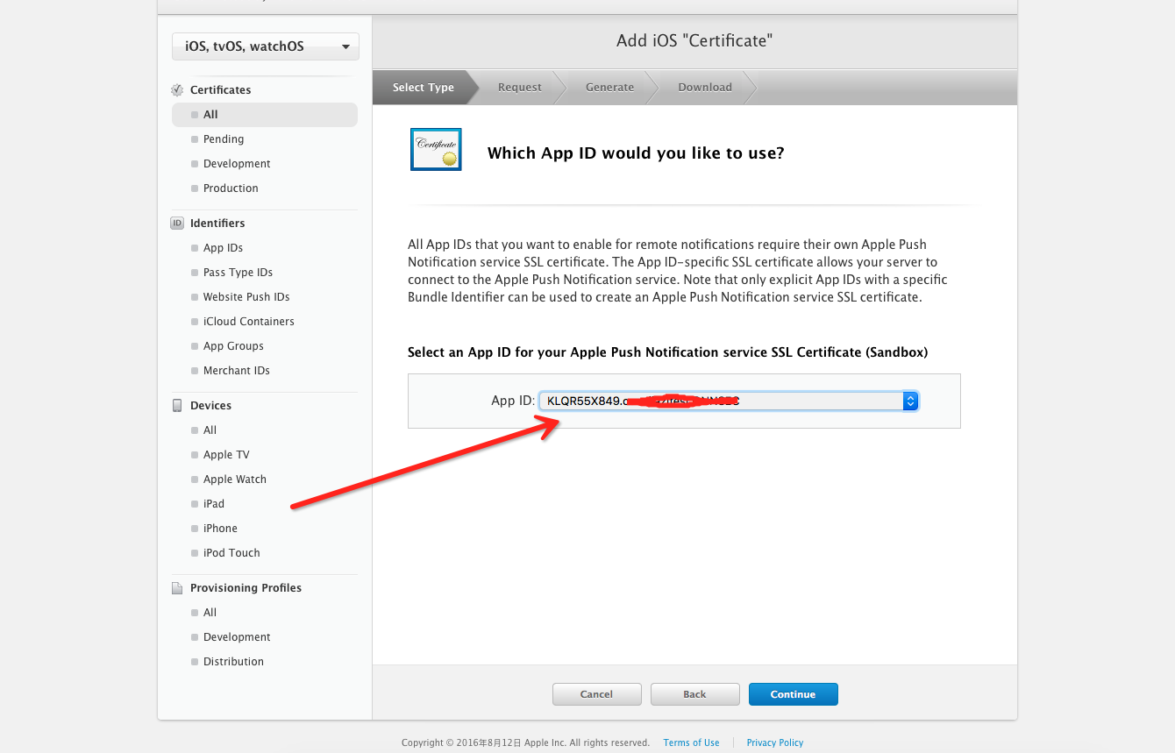Click the Certificates section heading
The width and height of the screenshot is (1175, 753).
(x=220, y=89)
